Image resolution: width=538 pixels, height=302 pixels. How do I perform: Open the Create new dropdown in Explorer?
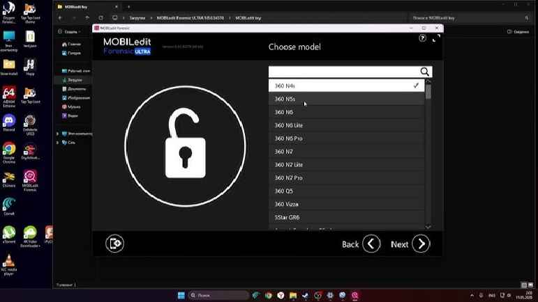coord(69,31)
